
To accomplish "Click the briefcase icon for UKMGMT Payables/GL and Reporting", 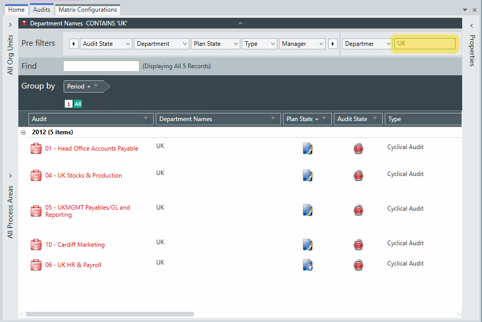I will click(x=36, y=211).
